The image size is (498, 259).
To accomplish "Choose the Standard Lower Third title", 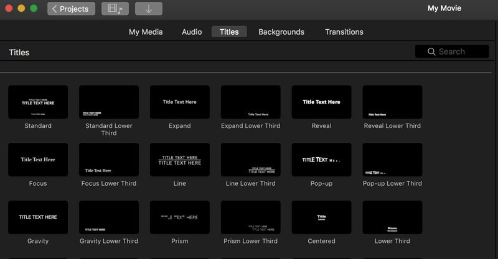I will pos(109,102).
